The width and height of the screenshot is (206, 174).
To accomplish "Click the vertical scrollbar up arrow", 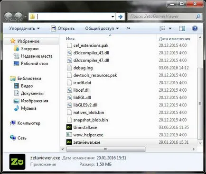I will coord(200,37).
